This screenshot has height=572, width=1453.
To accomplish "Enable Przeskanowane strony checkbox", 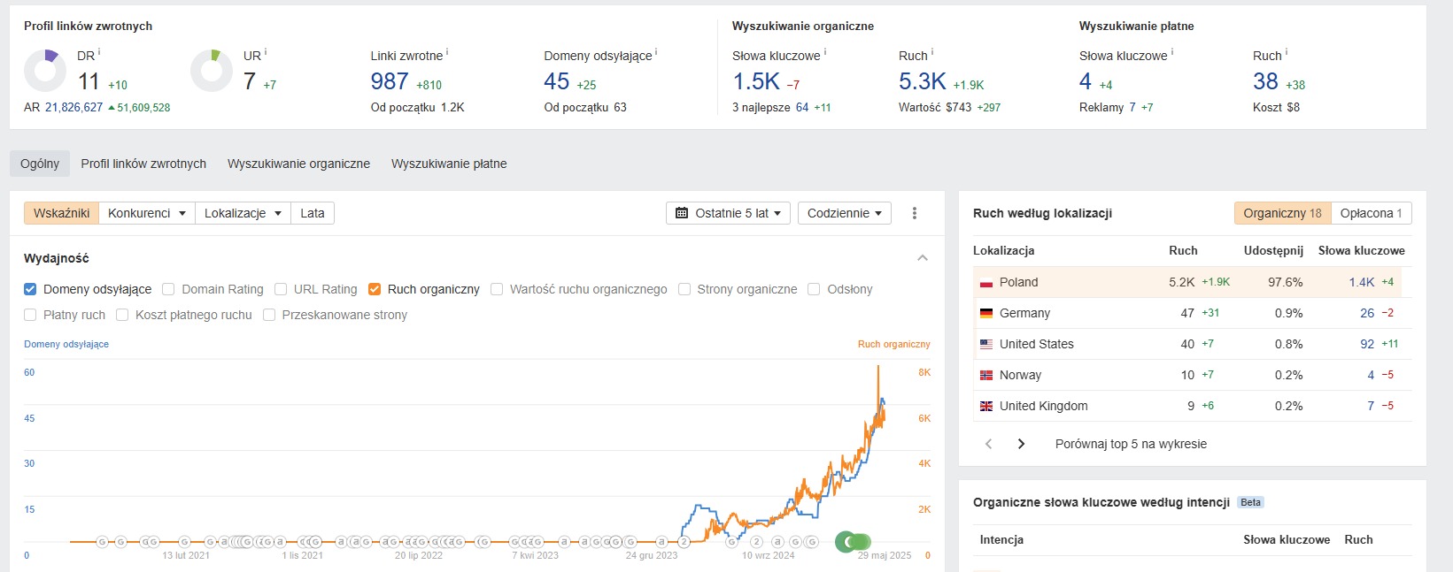I will [269, 315].
